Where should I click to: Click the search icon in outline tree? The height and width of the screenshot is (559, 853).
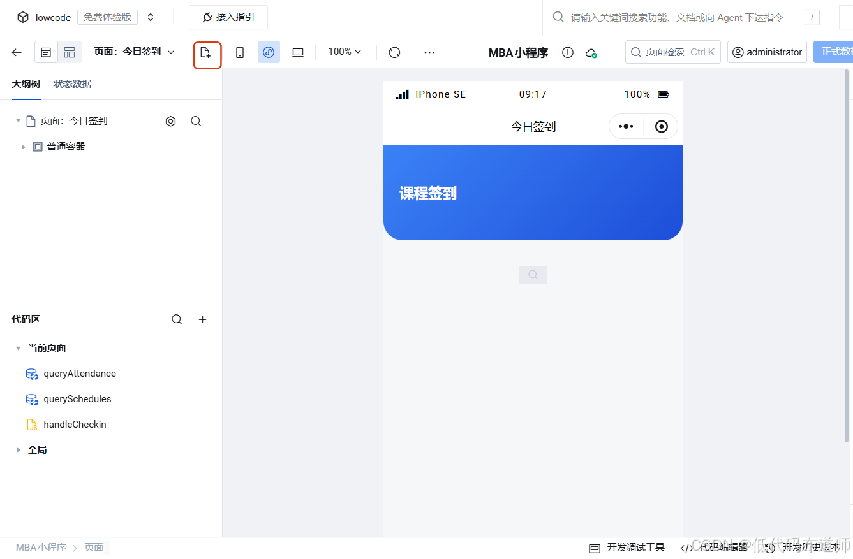pyautogui.click(x=197, y=121)
